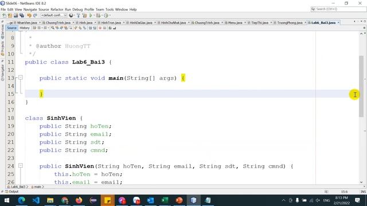Open the Edit menu

[10, 10]
